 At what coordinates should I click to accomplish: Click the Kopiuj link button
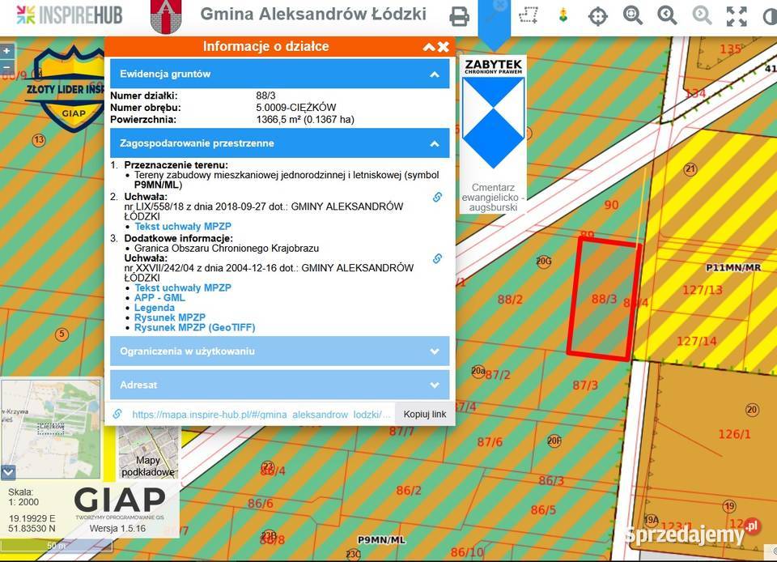coord(425,415)
